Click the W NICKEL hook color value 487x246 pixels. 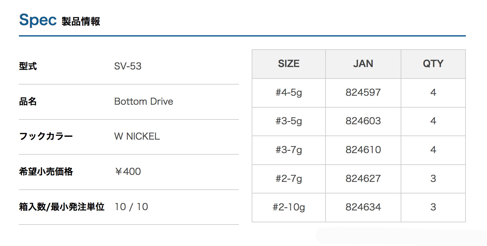[137, 136]
